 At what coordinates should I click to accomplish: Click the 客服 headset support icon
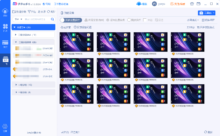139,4
